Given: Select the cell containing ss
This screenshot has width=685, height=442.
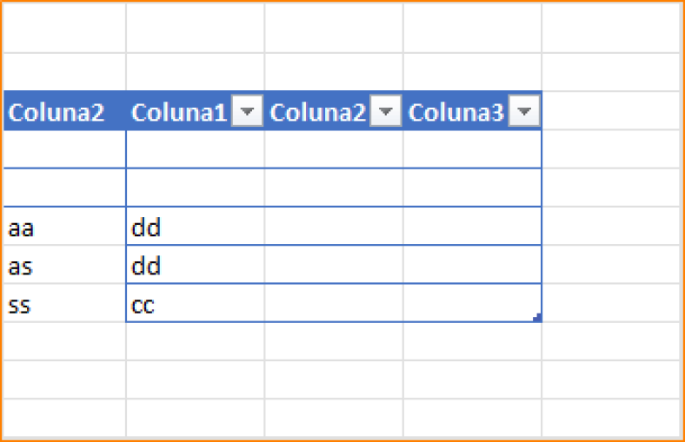Looking at the screenshot, I should coord(64,303).
